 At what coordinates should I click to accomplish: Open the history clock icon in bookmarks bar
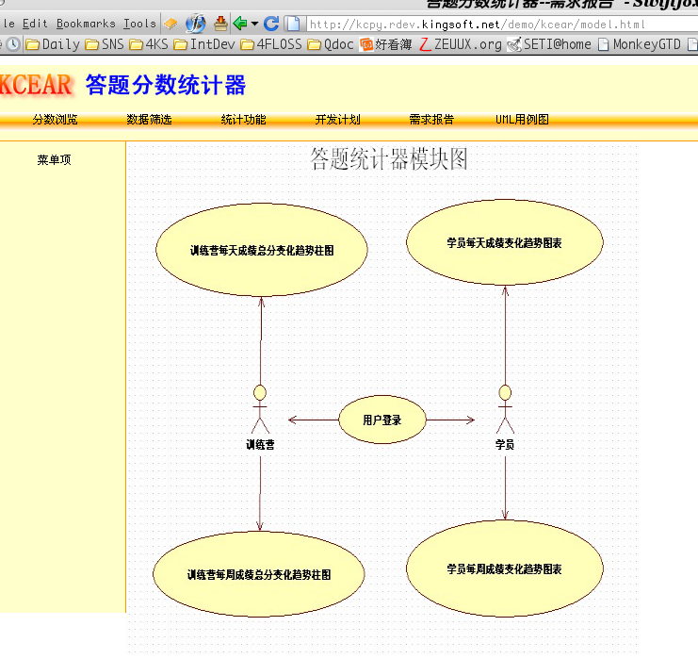click(14, 43)
